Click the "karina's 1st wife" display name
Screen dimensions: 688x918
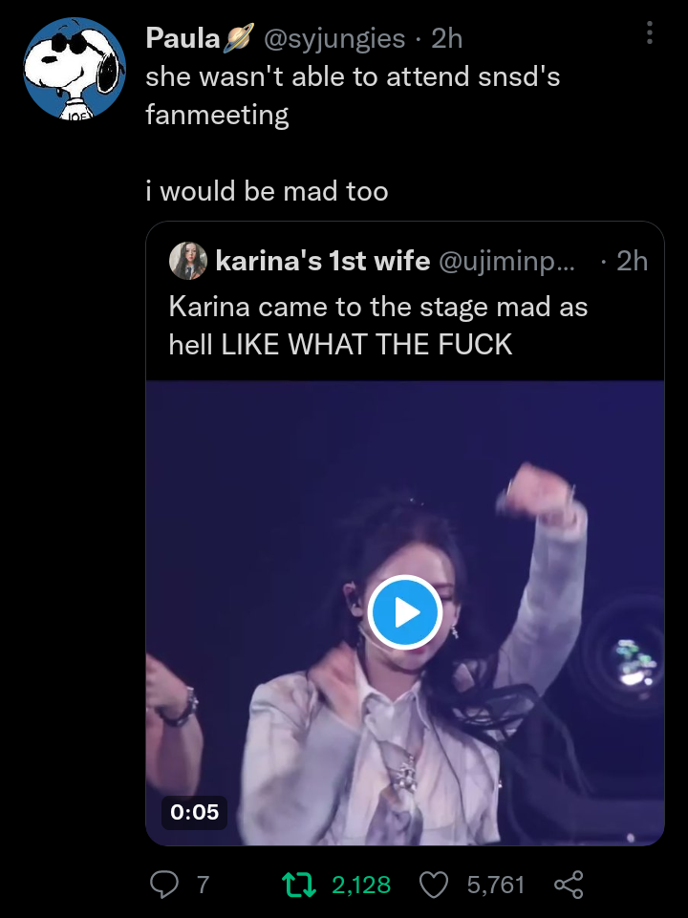(323, 261)
